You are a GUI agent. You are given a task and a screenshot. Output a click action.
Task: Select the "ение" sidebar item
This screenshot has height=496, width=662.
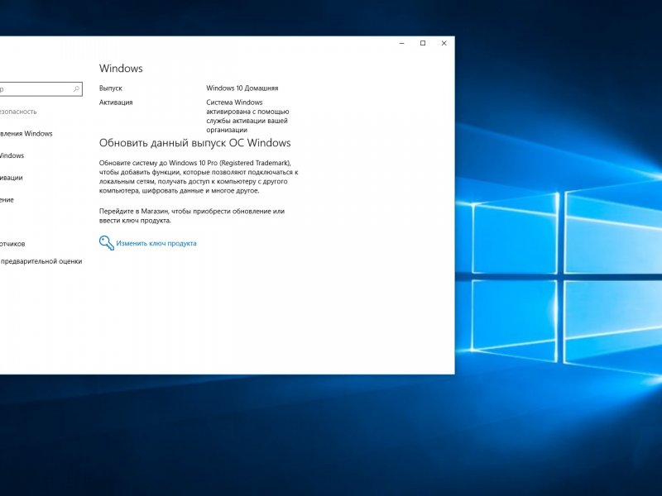click(x=7, y=199)
